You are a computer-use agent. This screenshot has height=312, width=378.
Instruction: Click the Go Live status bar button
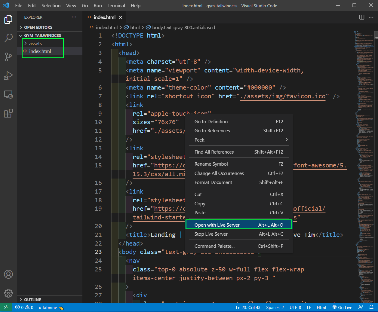coord(342,307)
